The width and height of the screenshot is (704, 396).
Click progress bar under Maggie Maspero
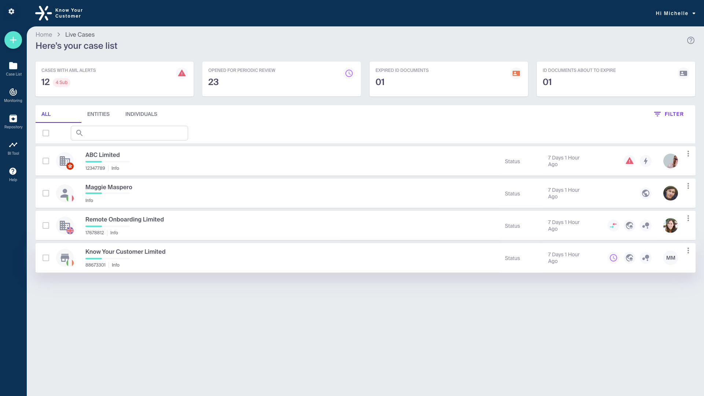pos(107,193)
